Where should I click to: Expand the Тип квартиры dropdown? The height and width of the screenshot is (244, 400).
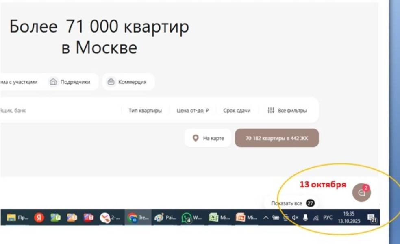[x=145, y=111]
